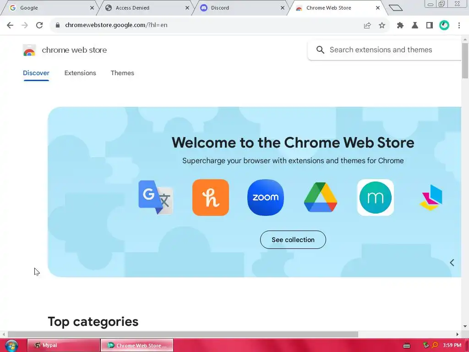Open the on-screen keyboard tray icon
The width and height of the screenshot is (469, 352).
click(407, 346)
